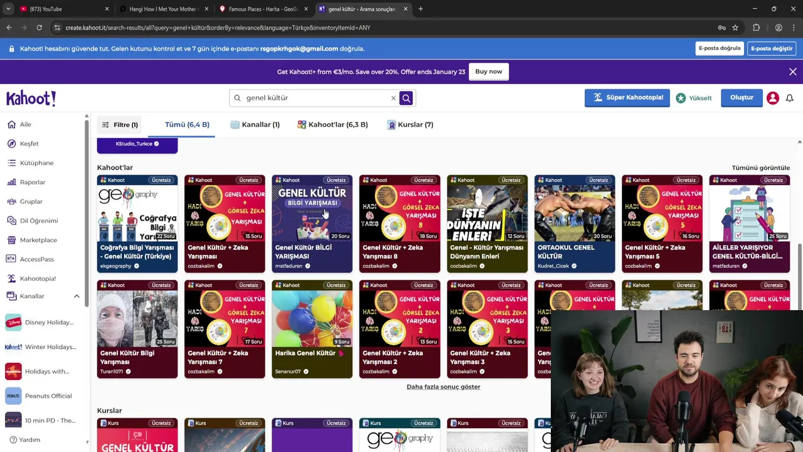
Task: Click the Kütüphane list icon
Action: (11, 163)
